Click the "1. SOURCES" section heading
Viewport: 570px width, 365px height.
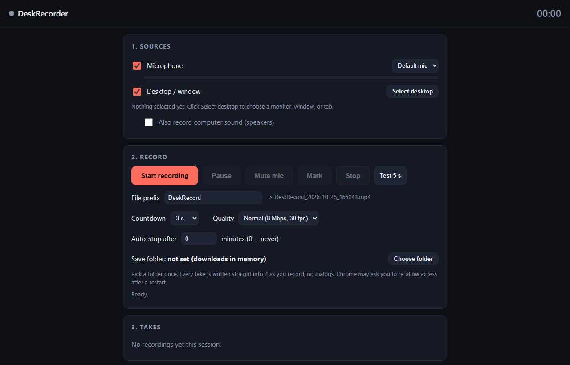[x=151, y=46]
